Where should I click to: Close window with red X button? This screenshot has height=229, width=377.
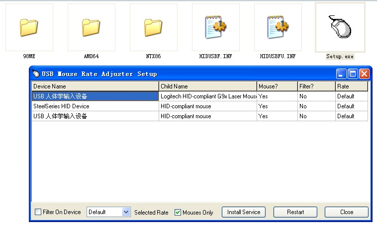click(364, 74)
